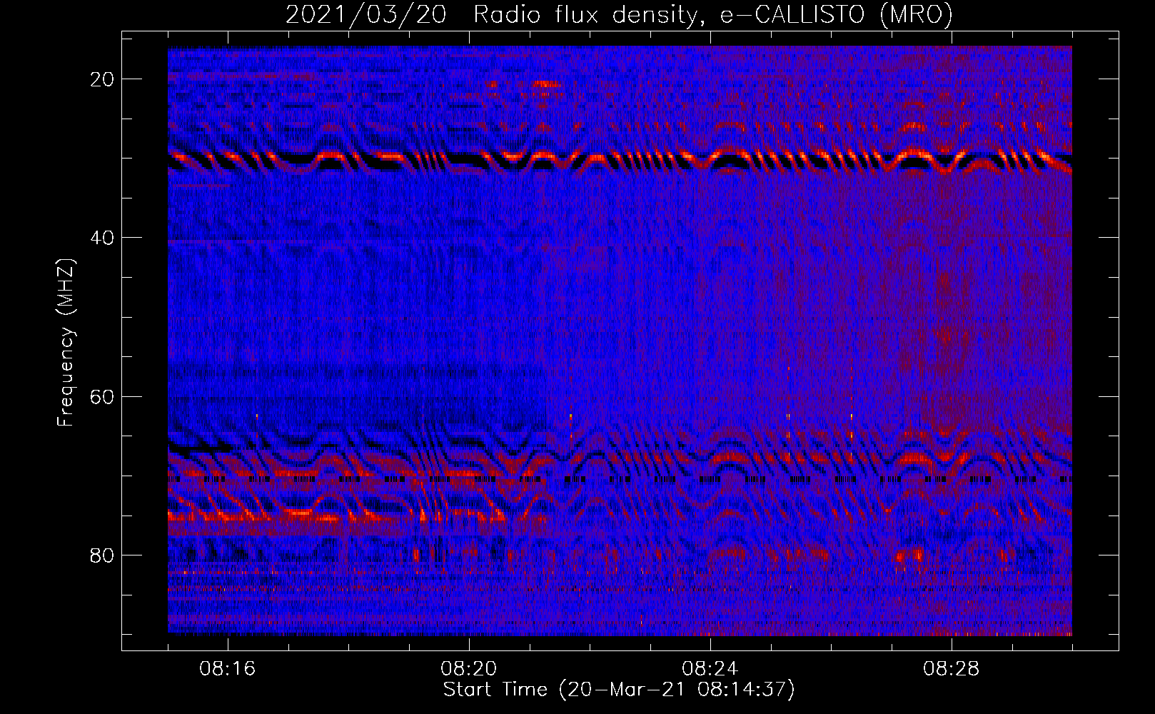The image size is (1155, 714).
Task: Click the '20' frequency tick label
Action: click(103, 79)
